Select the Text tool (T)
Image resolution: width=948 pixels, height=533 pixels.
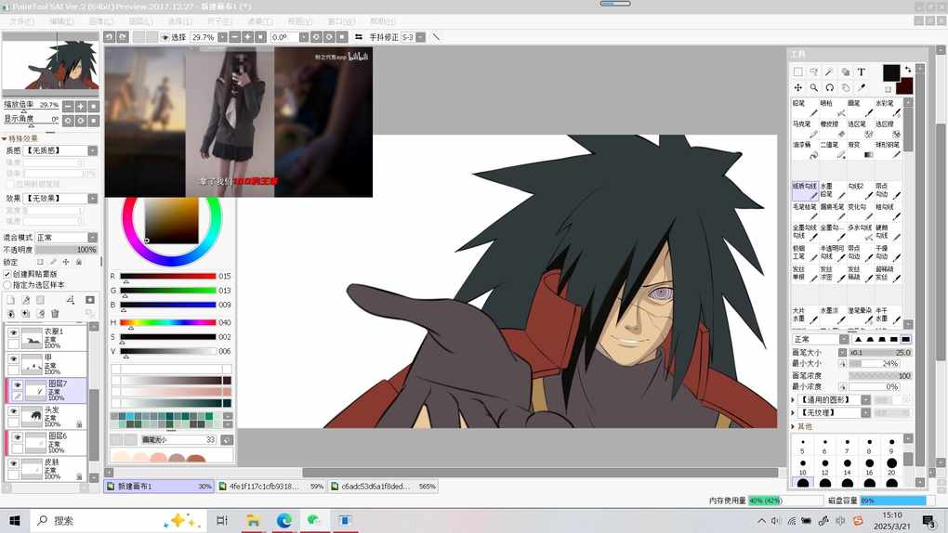[861, 71]
